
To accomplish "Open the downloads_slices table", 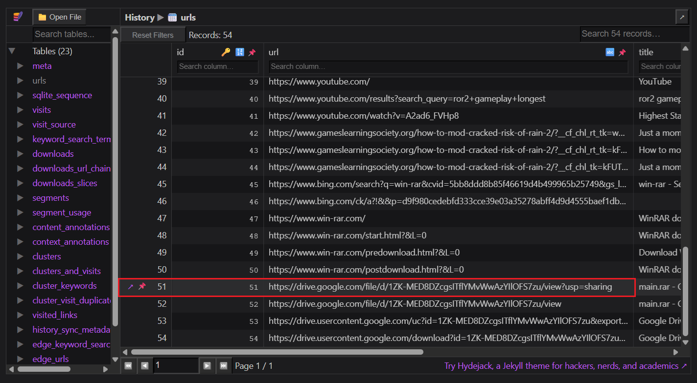I will (65, 183).
